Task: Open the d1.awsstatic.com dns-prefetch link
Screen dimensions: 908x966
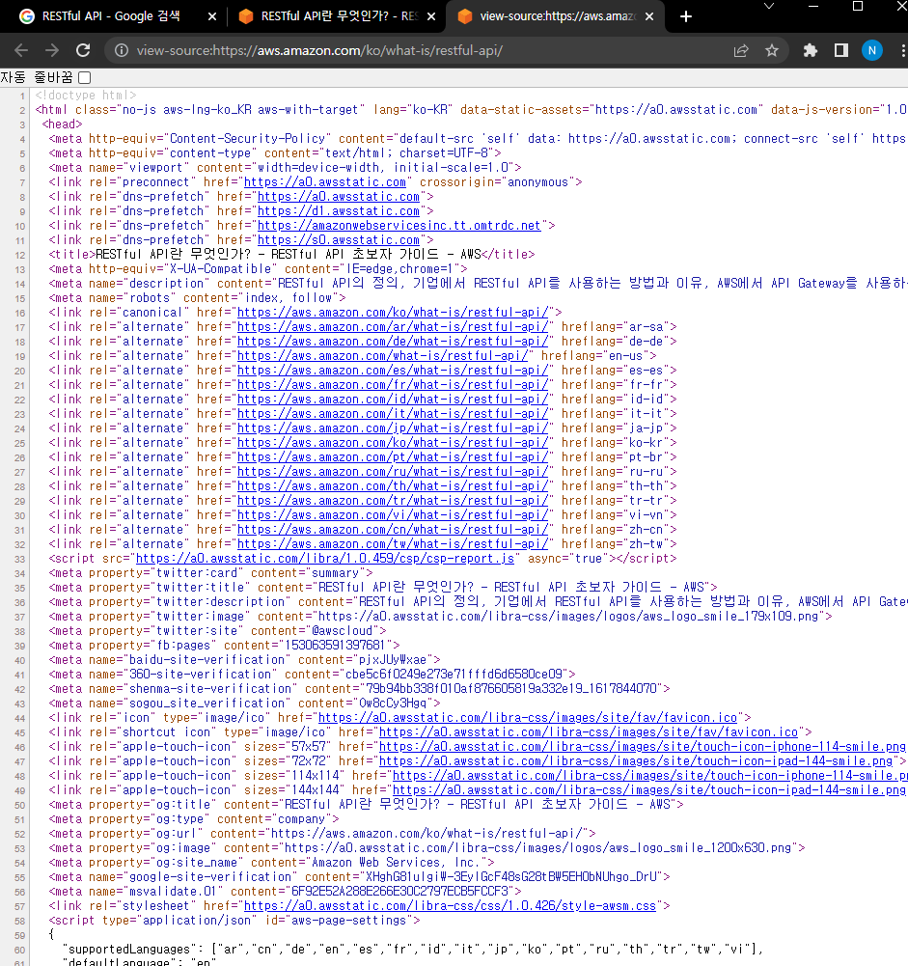Action: [x=338, y=211]
